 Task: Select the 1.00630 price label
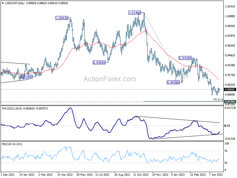click(62, 18)
